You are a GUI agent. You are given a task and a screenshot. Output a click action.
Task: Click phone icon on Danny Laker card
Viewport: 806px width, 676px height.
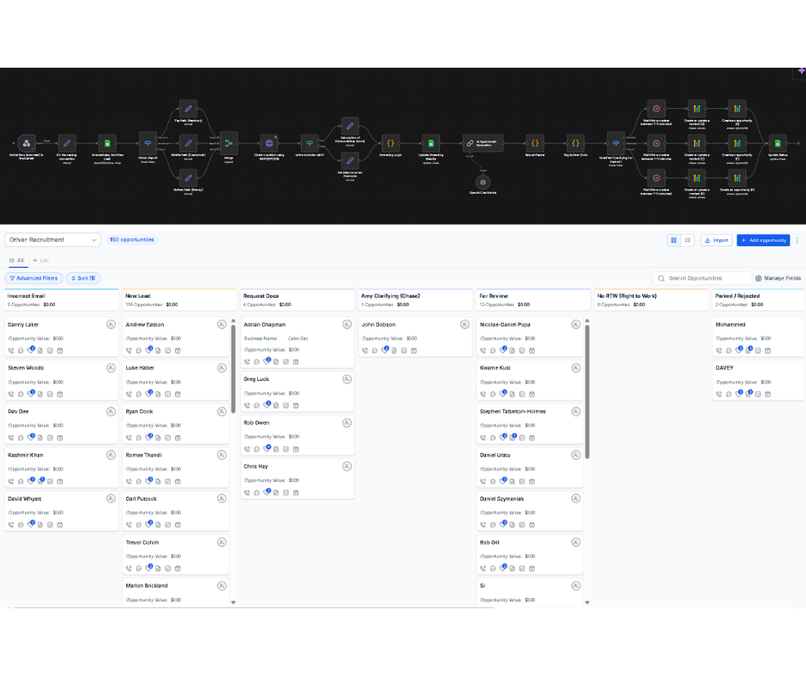(x=11, y=350)
